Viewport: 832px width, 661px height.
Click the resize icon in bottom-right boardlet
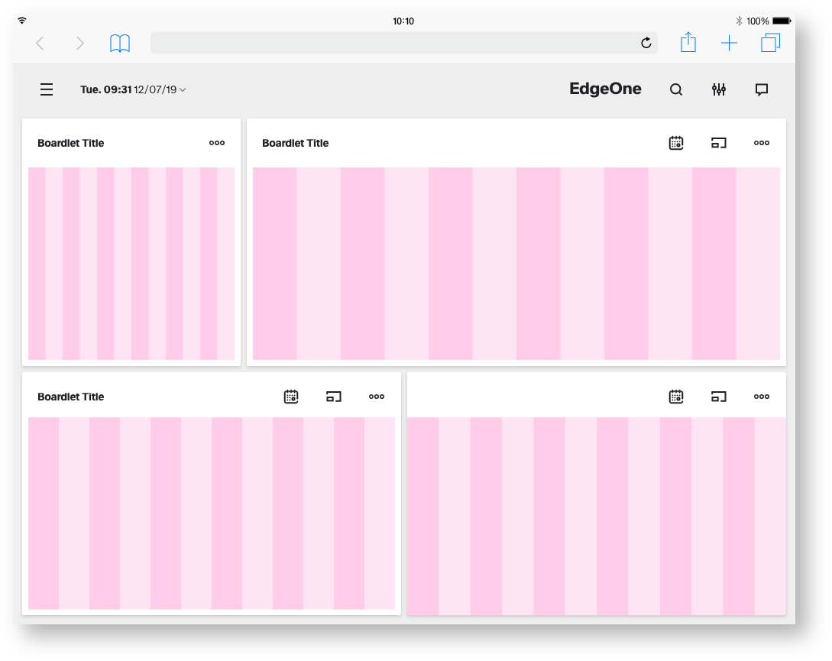click(x=719, y=397)
